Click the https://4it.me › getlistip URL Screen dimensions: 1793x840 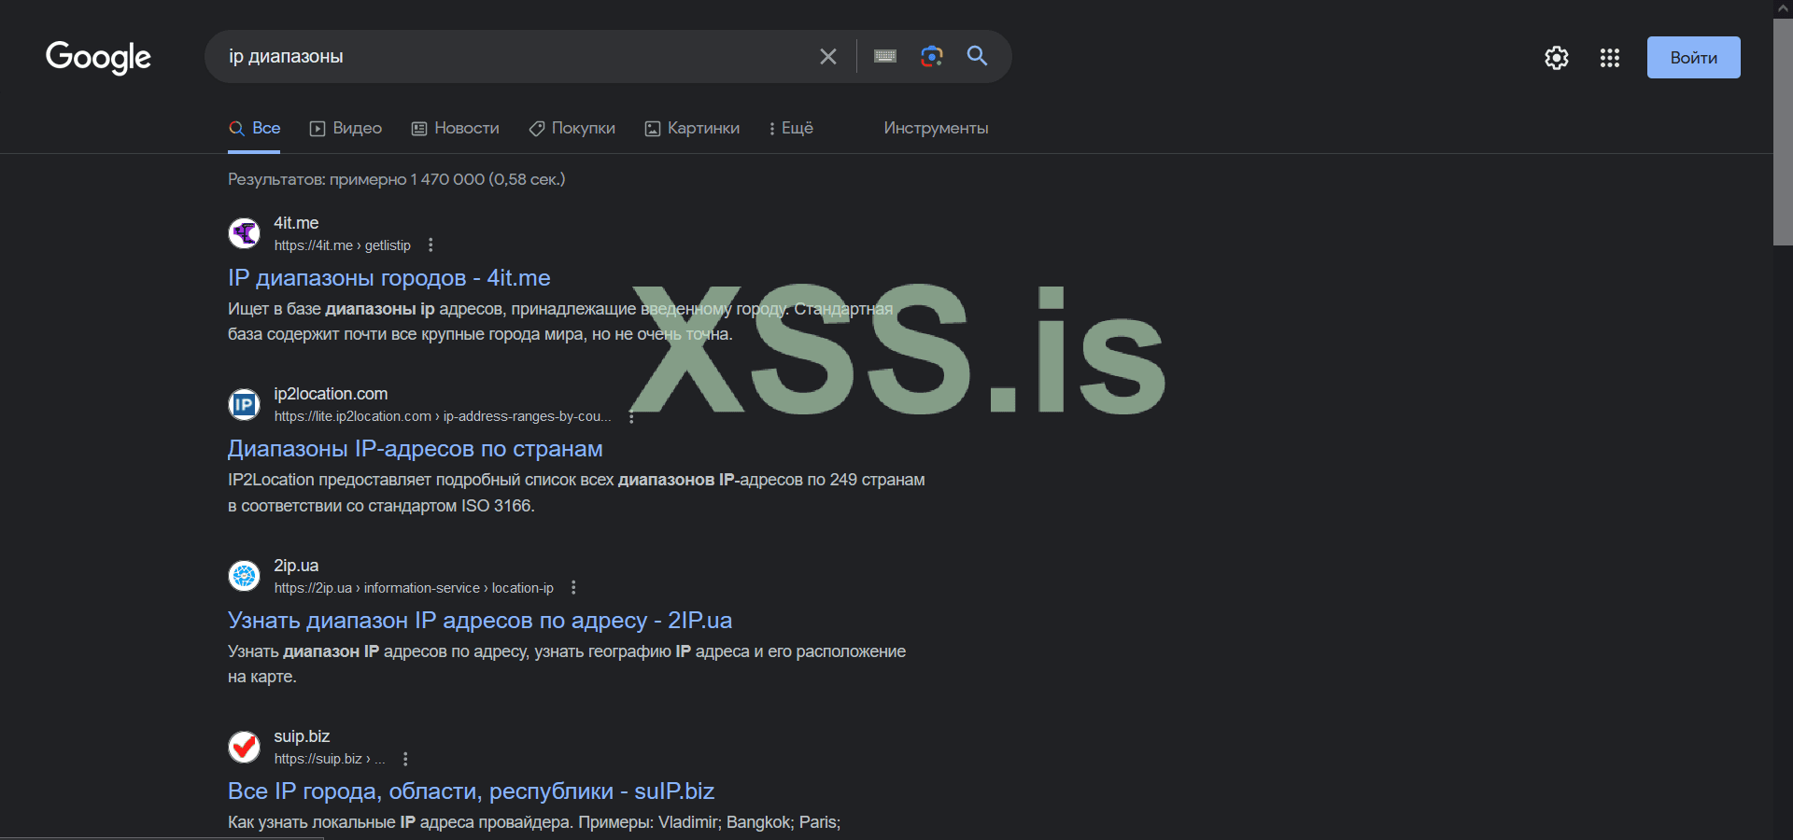[343, 245]
